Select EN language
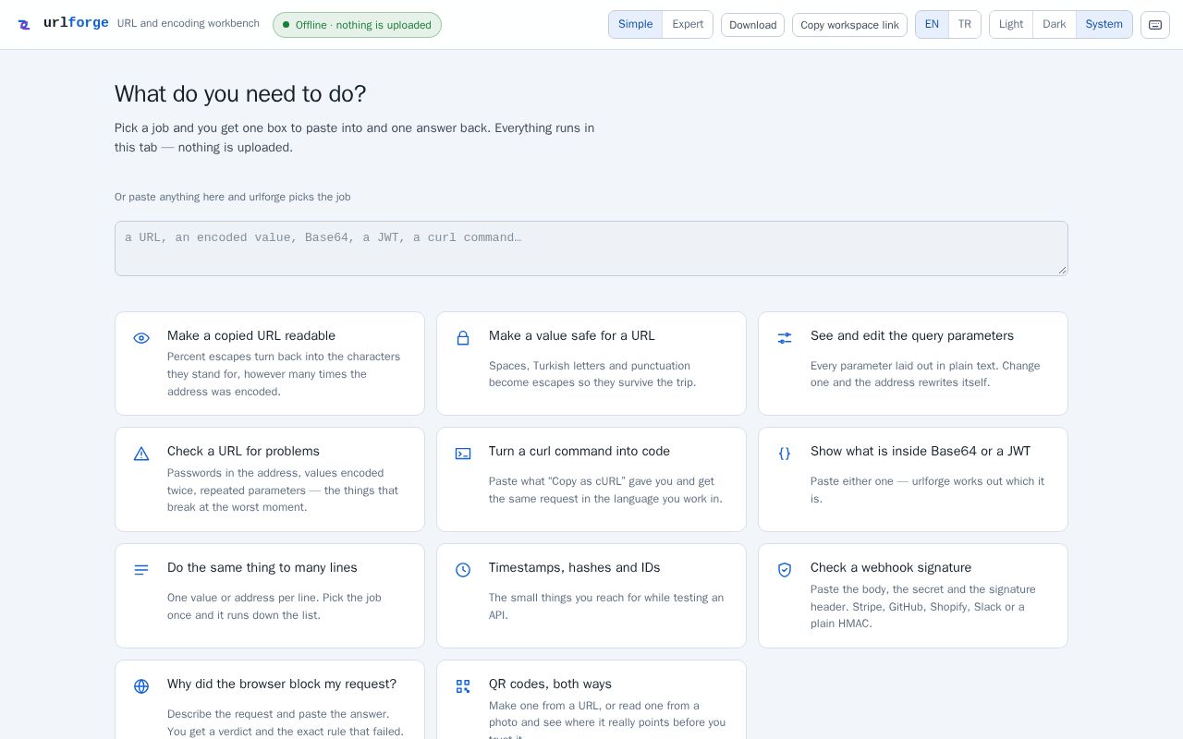The image size is (1183, 739). click(x=932, y=24)
